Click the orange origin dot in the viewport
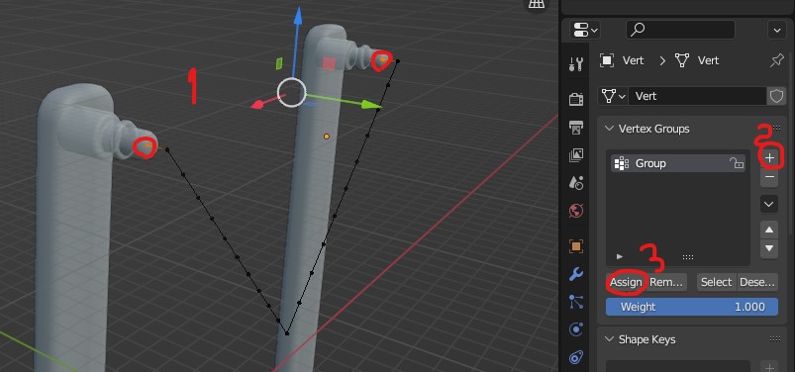This screenshot has width=795, height=372. [x=327, y=137]
